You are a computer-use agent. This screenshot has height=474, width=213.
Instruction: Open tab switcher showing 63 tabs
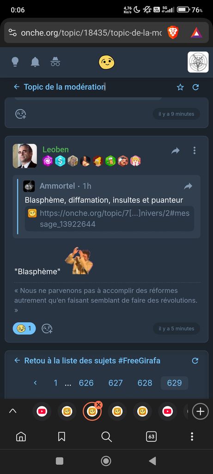click(x=151, y=437)
